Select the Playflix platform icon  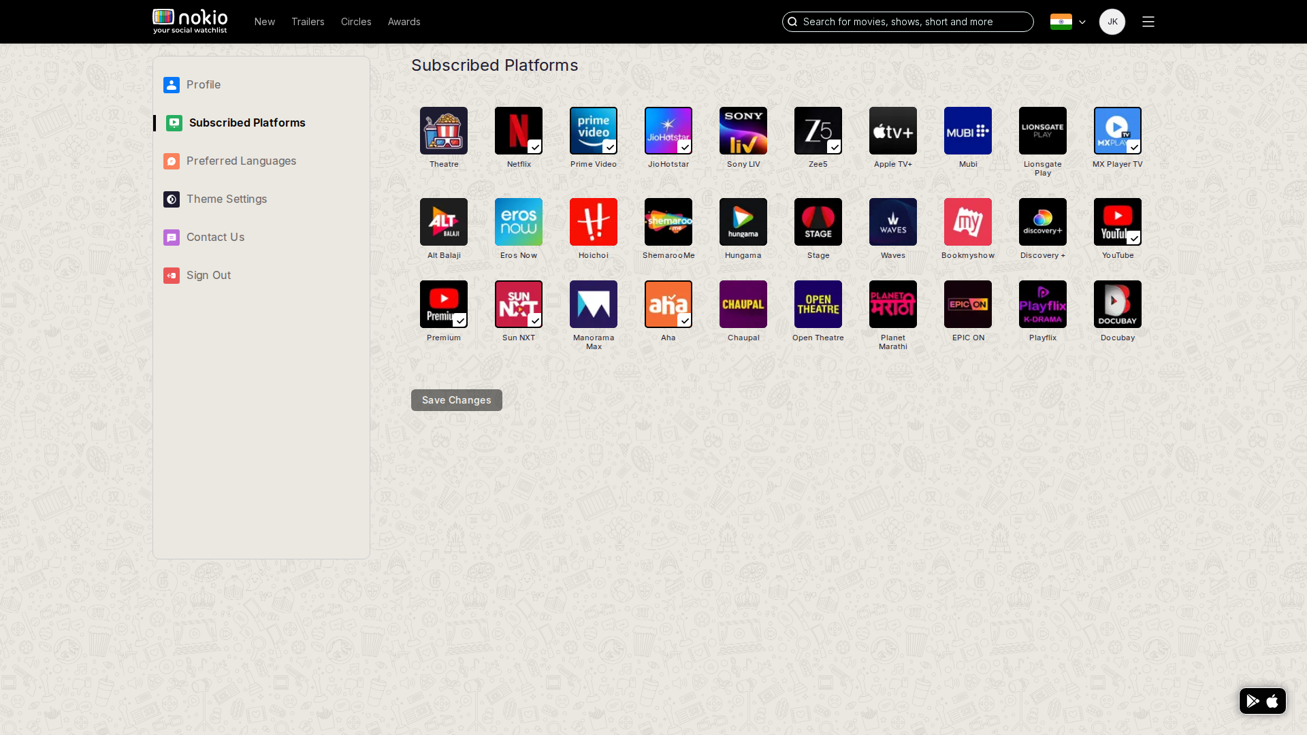(x=1043, y=304)
